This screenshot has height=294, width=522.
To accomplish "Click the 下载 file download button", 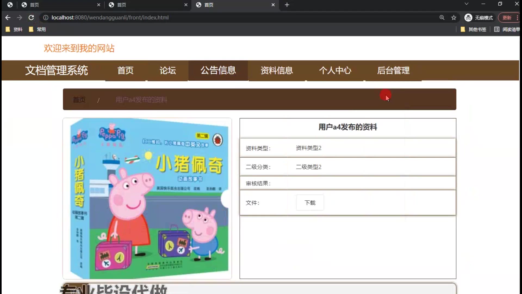I will [310, 203].
